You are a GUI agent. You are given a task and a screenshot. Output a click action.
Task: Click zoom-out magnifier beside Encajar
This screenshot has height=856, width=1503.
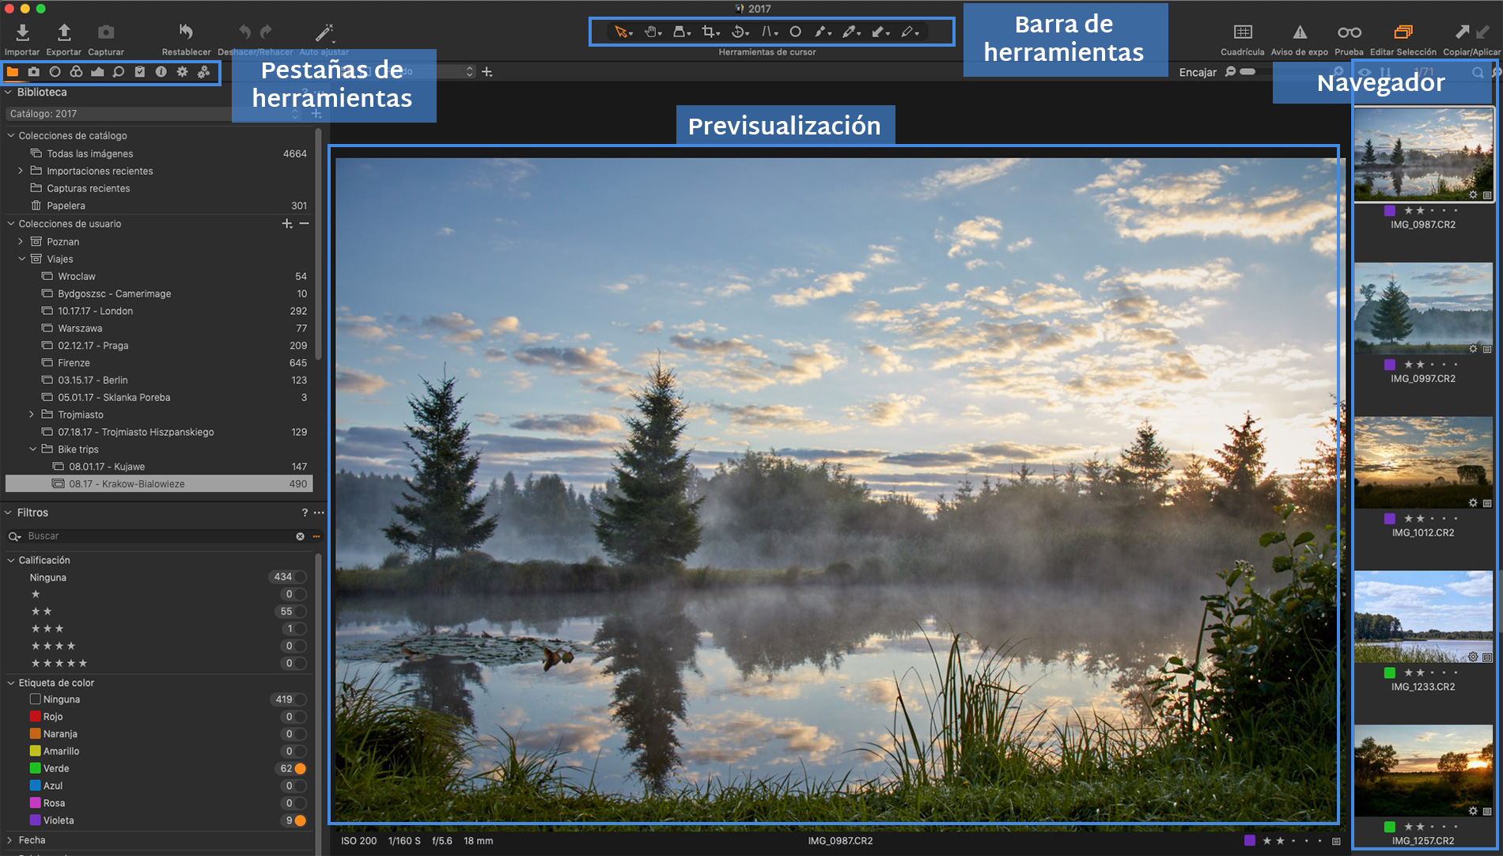coord(1231,72)
